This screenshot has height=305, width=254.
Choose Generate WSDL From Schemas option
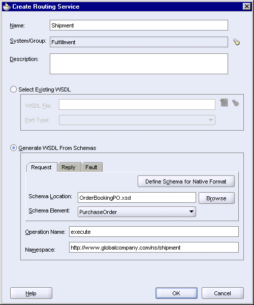pos(13,148)
